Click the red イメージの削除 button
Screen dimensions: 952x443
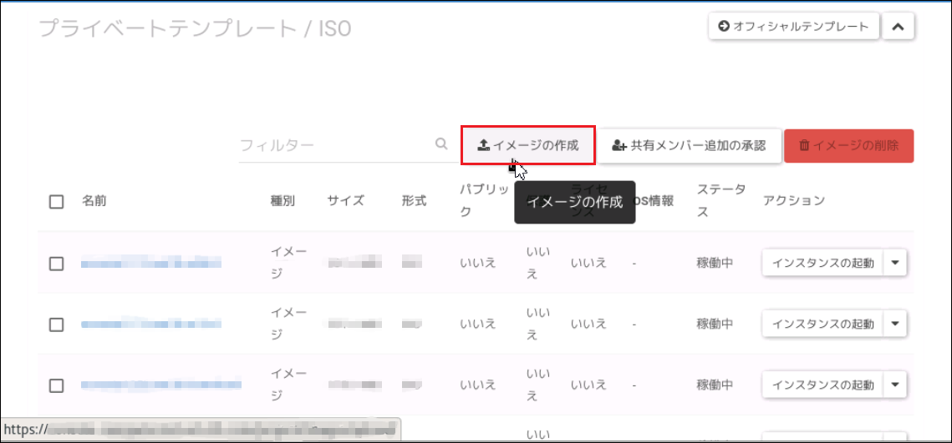(849, 145)
